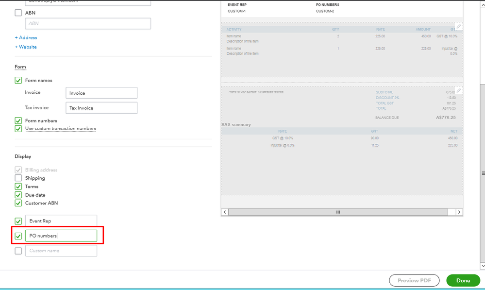Enable the Shipping display checkbox

(18, 178)
